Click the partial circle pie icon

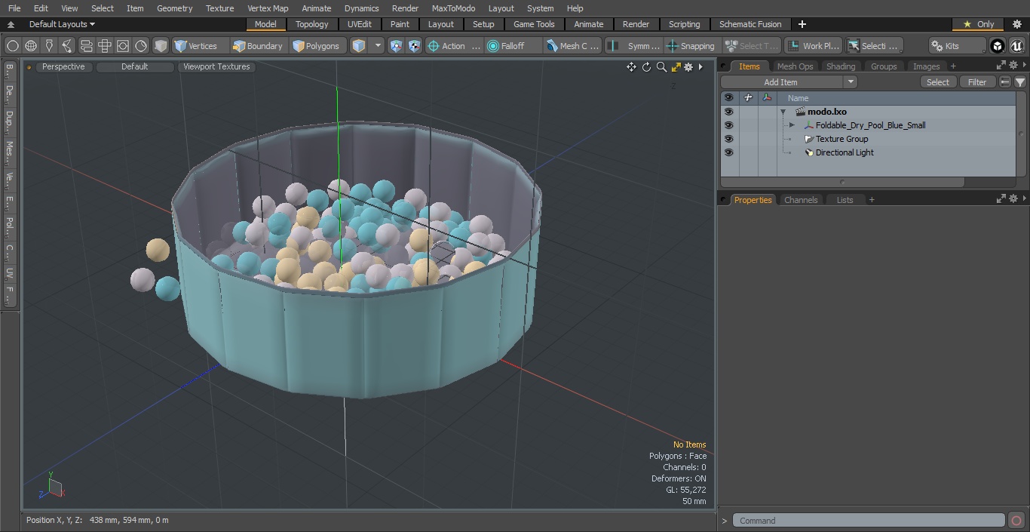pyautogui.click(x=141, y=46)
